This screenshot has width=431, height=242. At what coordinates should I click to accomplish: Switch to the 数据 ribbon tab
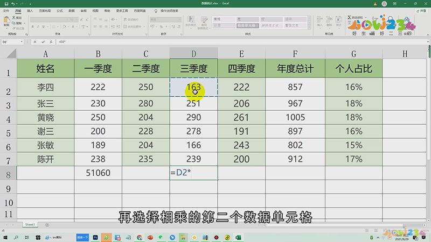tap(72, 11)
